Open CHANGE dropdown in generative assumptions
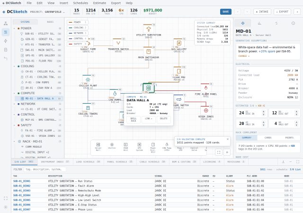The image size is (303, 213). coord(244,56)
